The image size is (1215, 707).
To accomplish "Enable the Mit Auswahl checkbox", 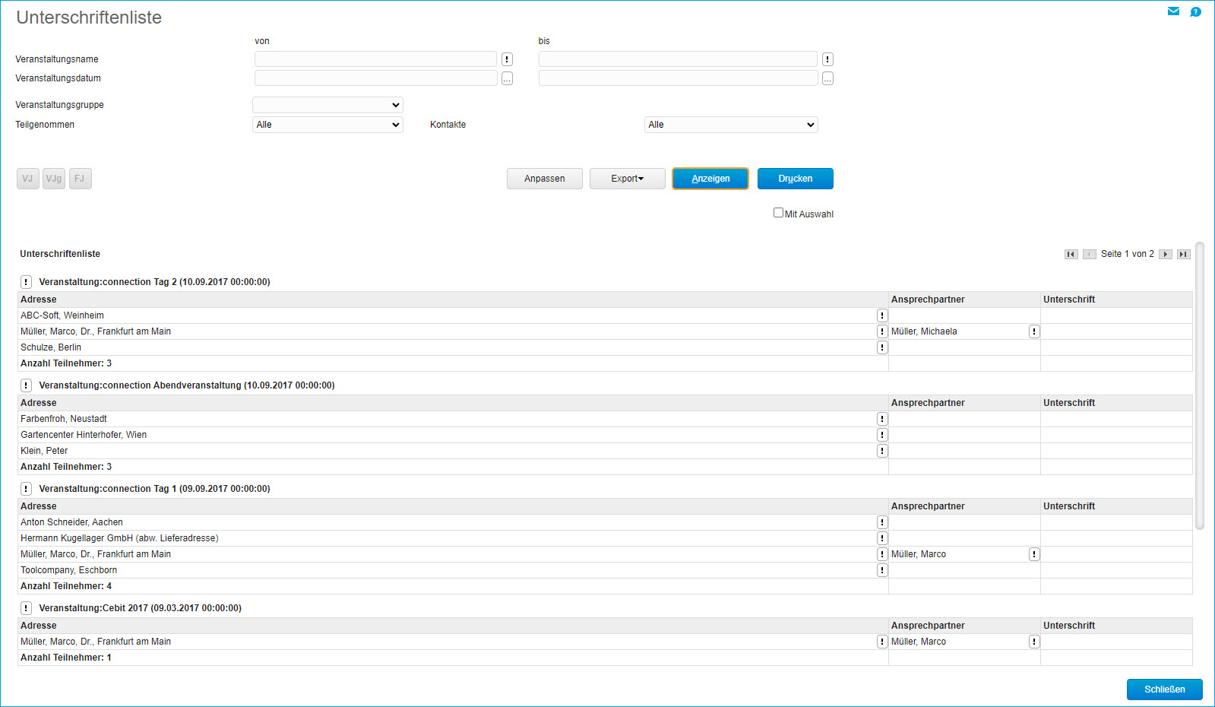I will (778, 213).
